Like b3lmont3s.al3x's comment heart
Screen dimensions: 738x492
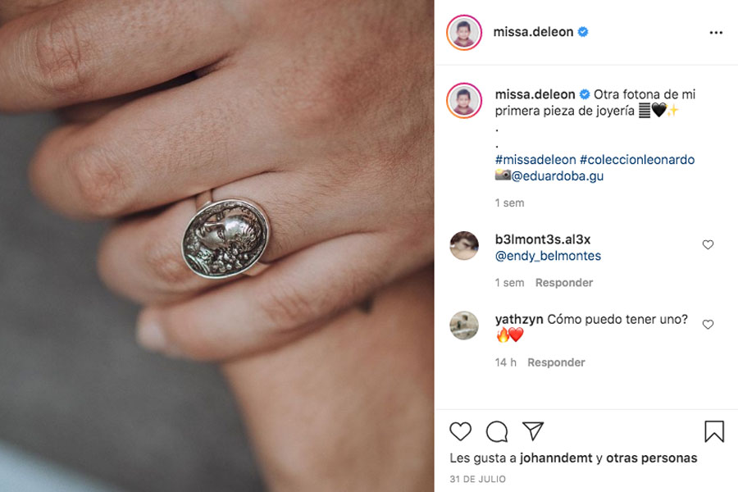708,244
